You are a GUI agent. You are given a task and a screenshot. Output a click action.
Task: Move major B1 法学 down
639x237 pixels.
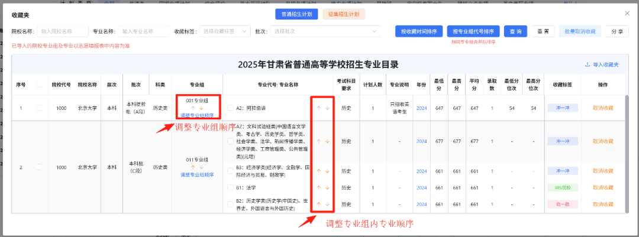(x=328, y=187)
